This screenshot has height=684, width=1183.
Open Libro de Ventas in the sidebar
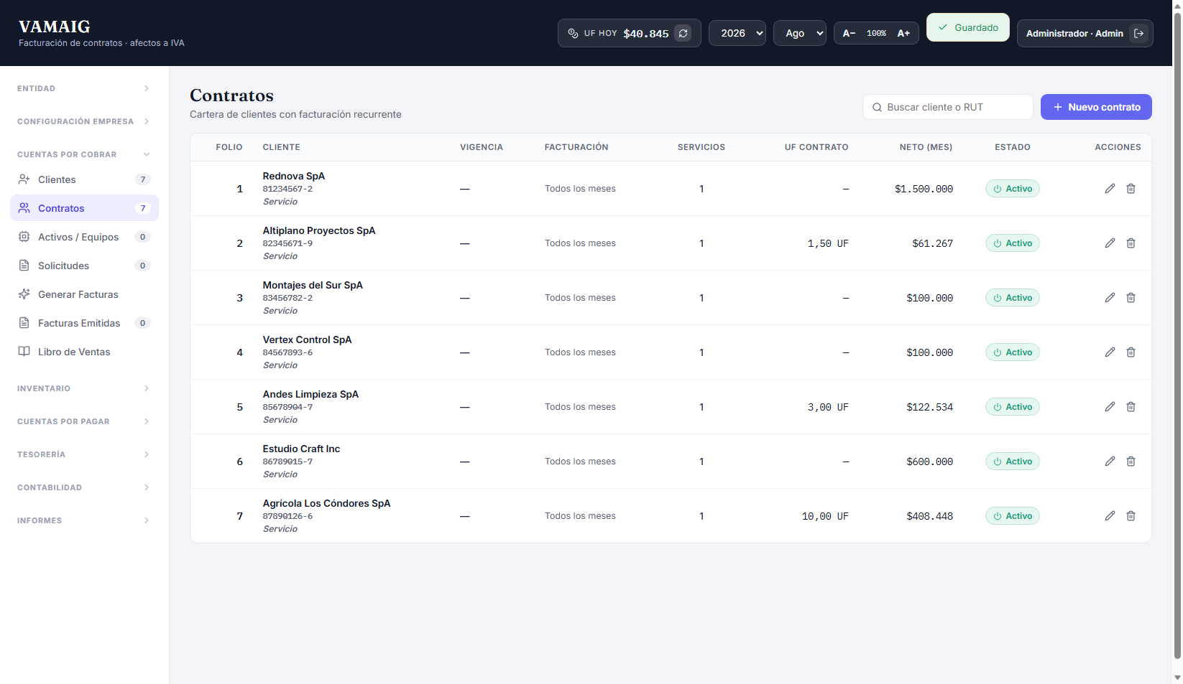[x=84, y=352]
